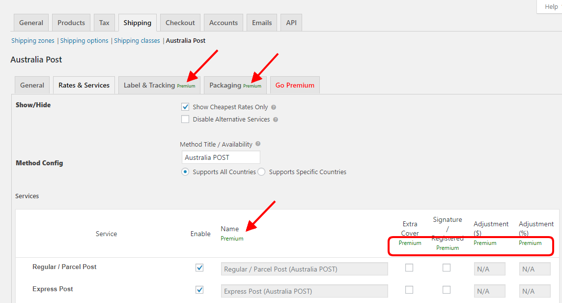Click Adjustment (%) field for Regular / Parcel Post
562x303 pixels.
[535, 269]
